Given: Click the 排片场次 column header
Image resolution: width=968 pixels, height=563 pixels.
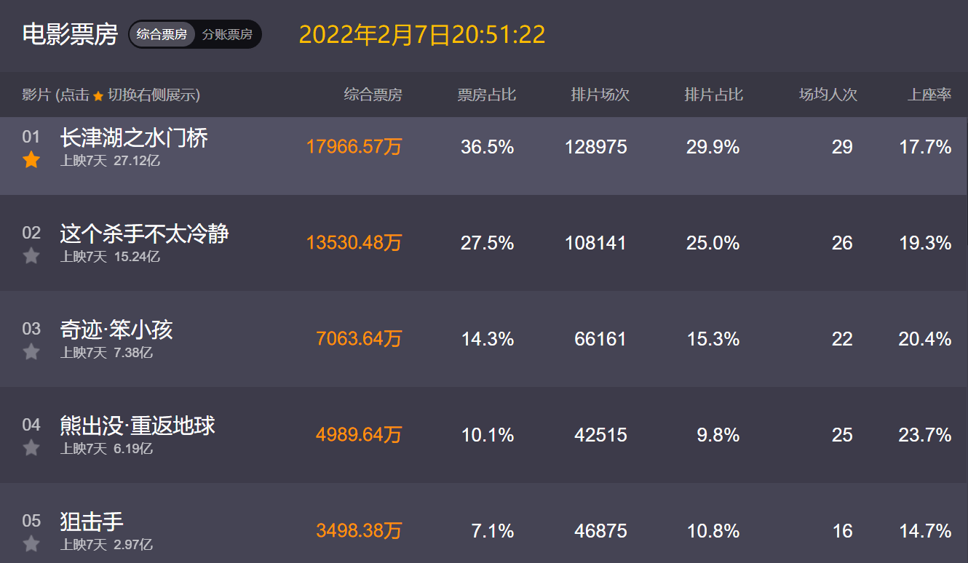Looking at the screenshot, I should point(600,95).
